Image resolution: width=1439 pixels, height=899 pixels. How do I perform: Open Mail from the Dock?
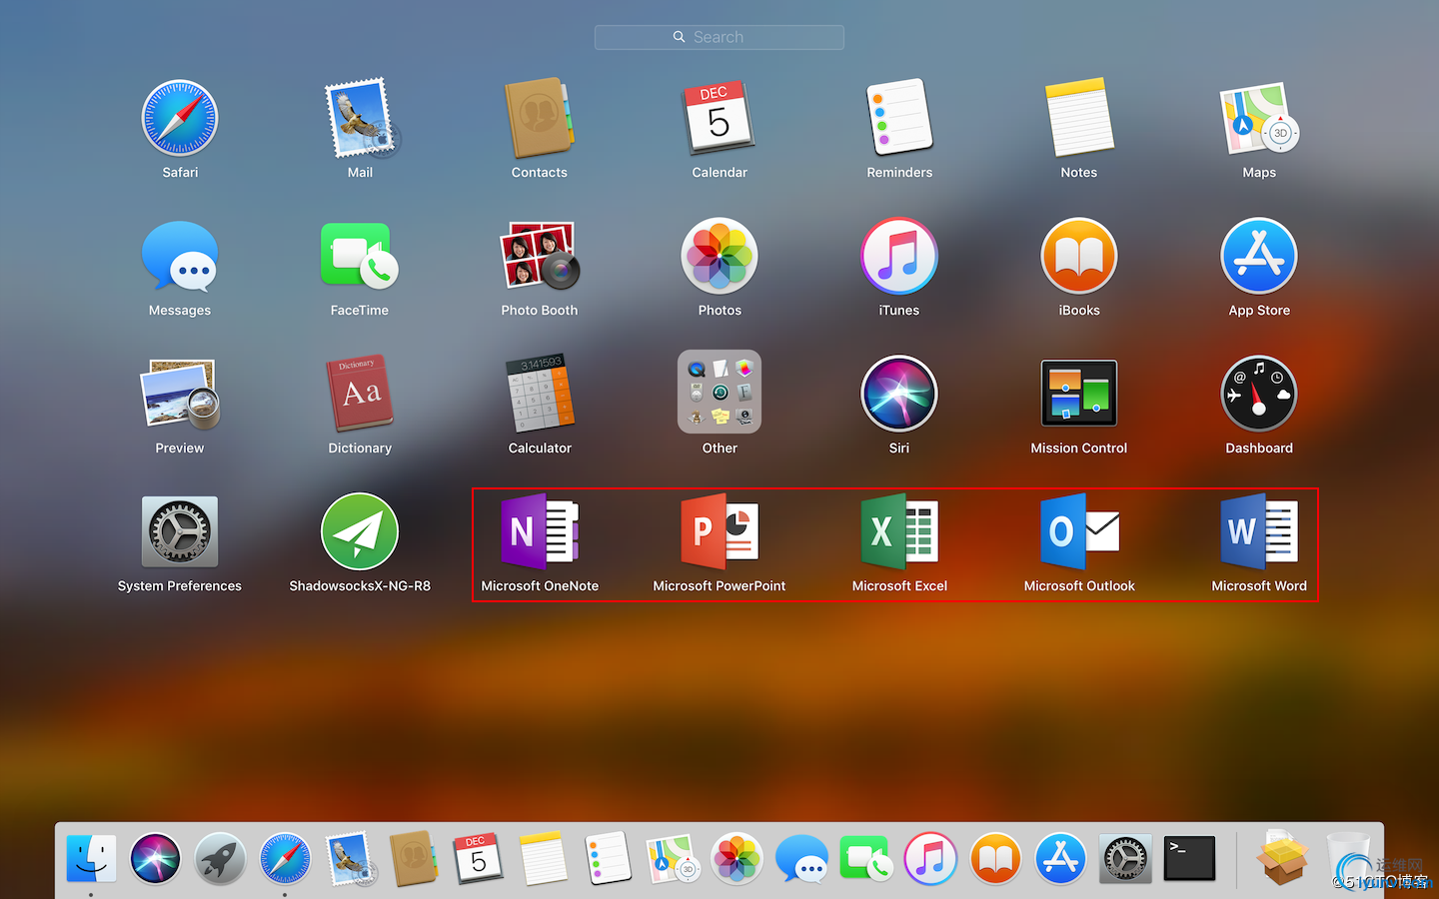pos(350,859)
